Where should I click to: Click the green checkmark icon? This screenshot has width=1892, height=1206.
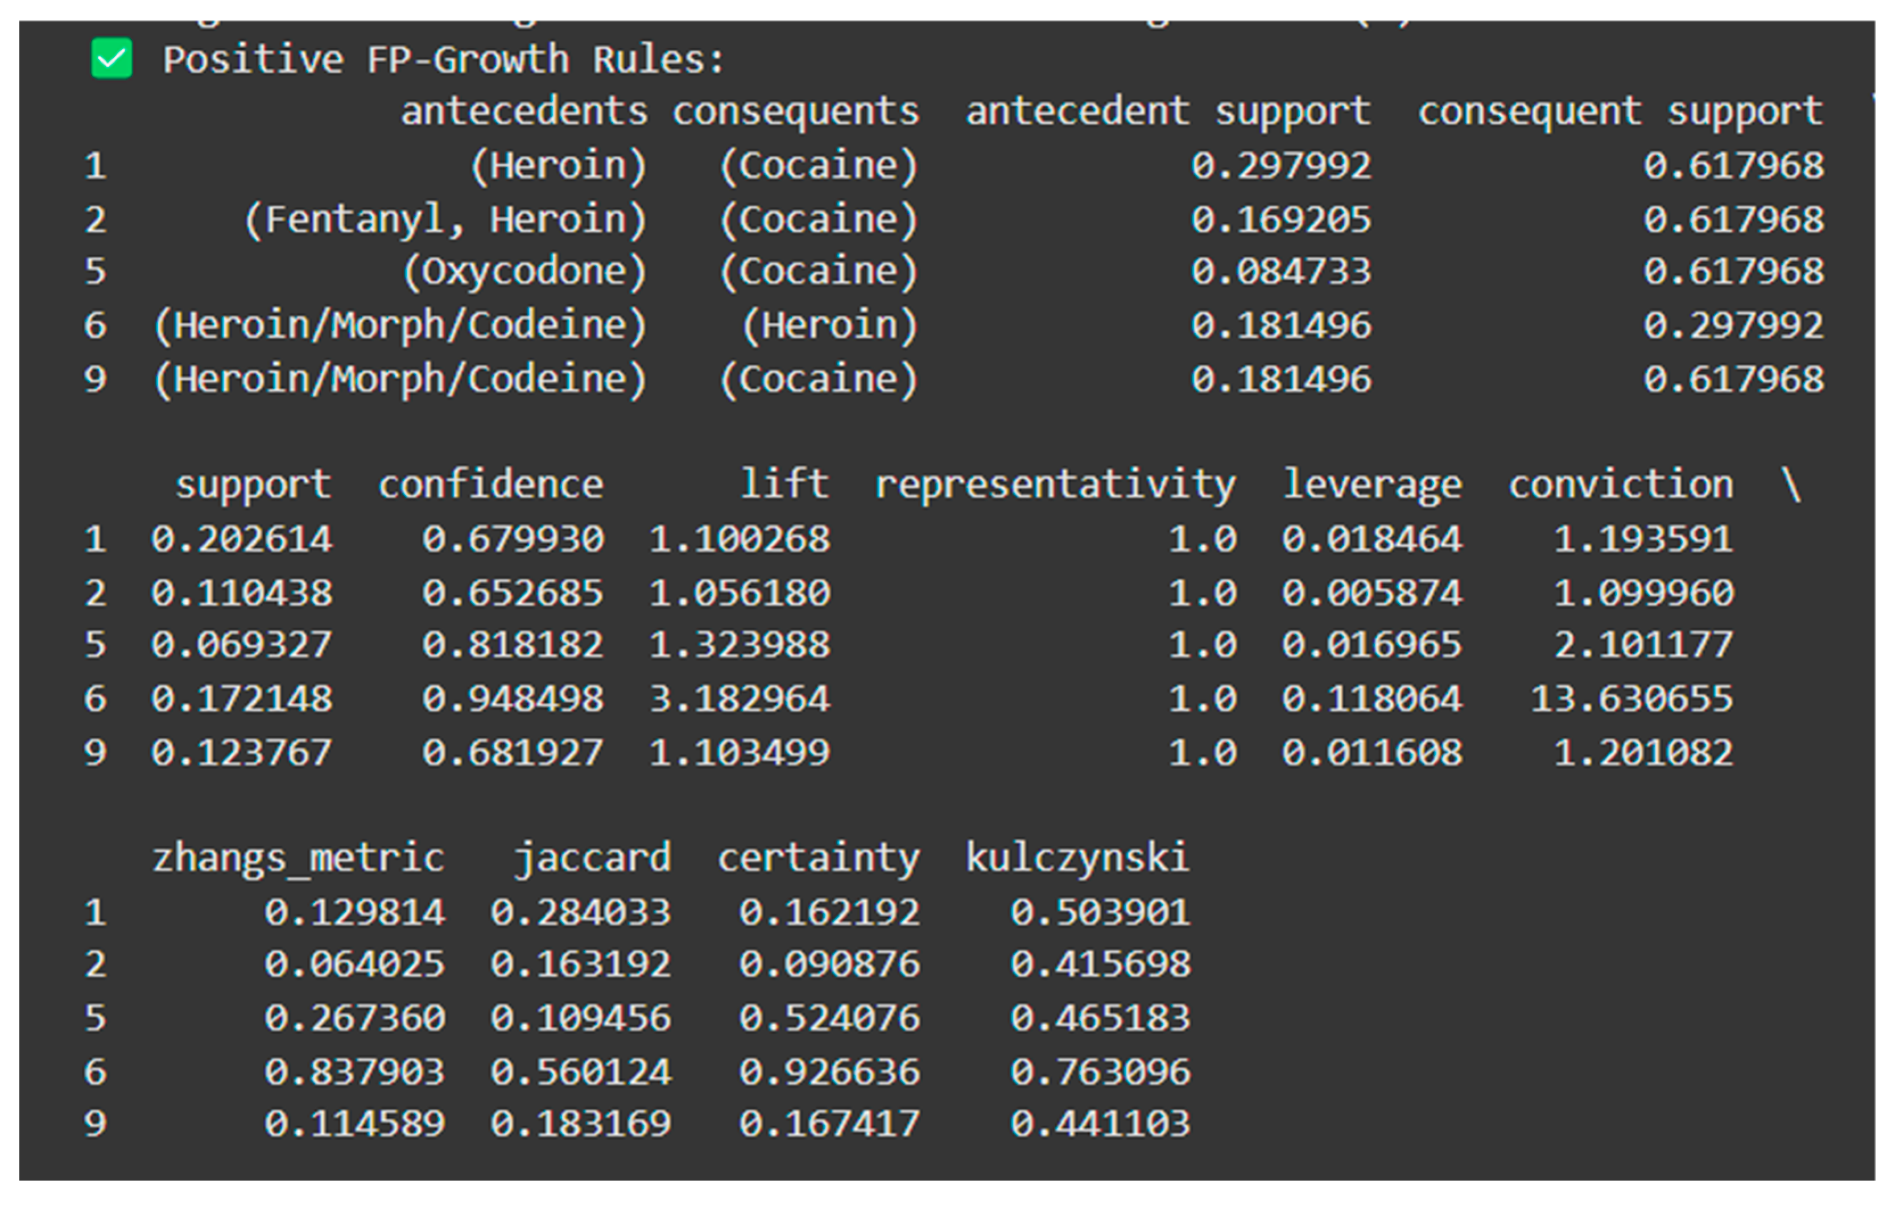pos(111,59)
